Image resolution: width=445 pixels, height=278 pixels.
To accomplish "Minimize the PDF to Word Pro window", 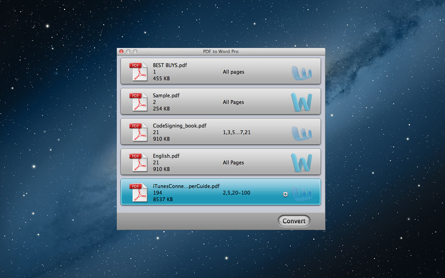I will (x=128, y=51).
